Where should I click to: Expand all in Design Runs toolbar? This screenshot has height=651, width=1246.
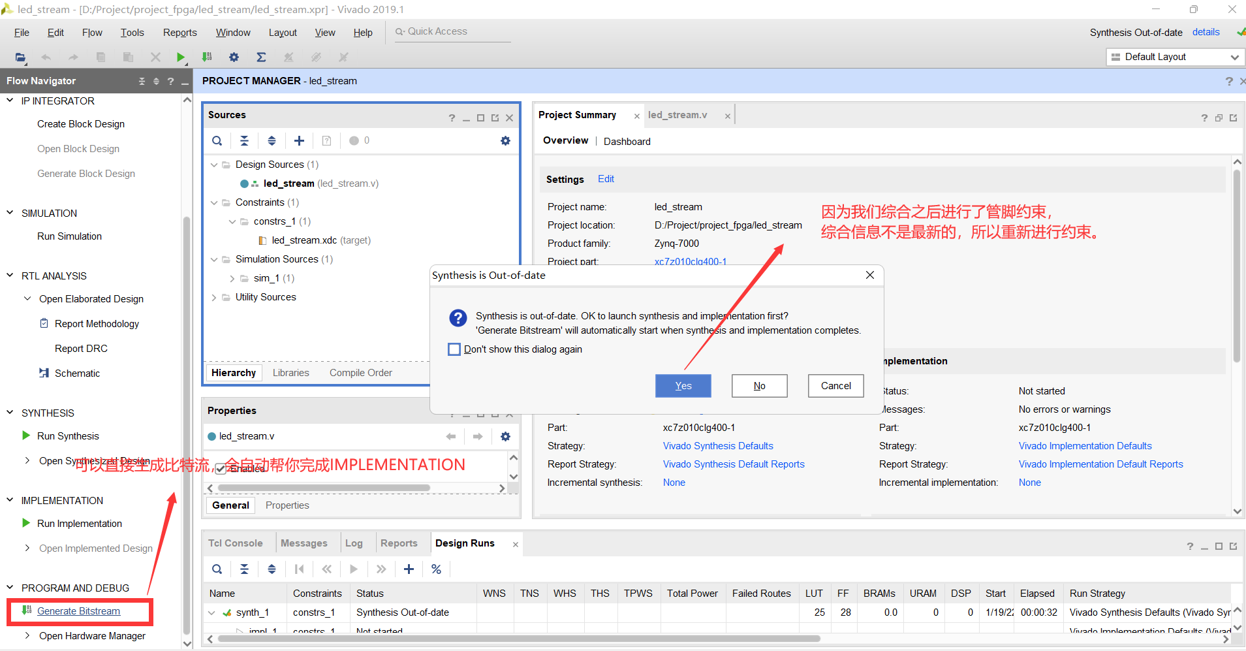pyautogui.click(x=272, y=569)
